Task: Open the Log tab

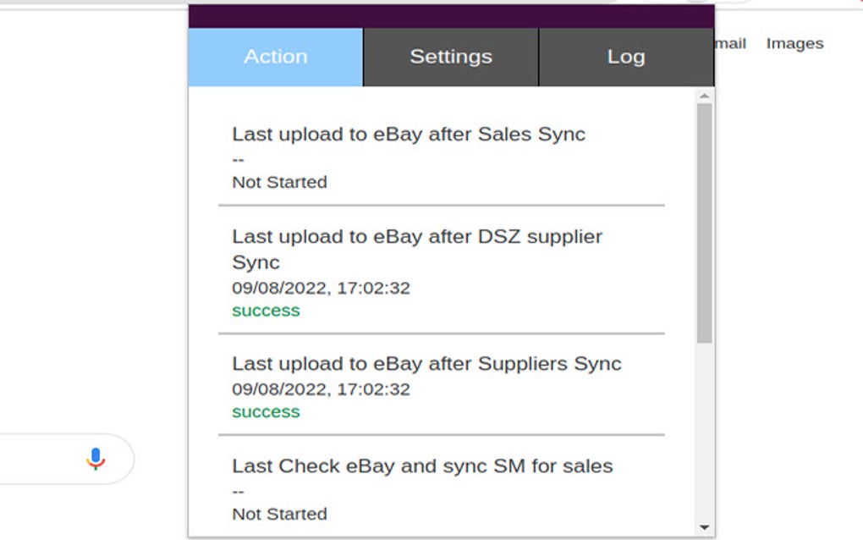Action: 626,57
